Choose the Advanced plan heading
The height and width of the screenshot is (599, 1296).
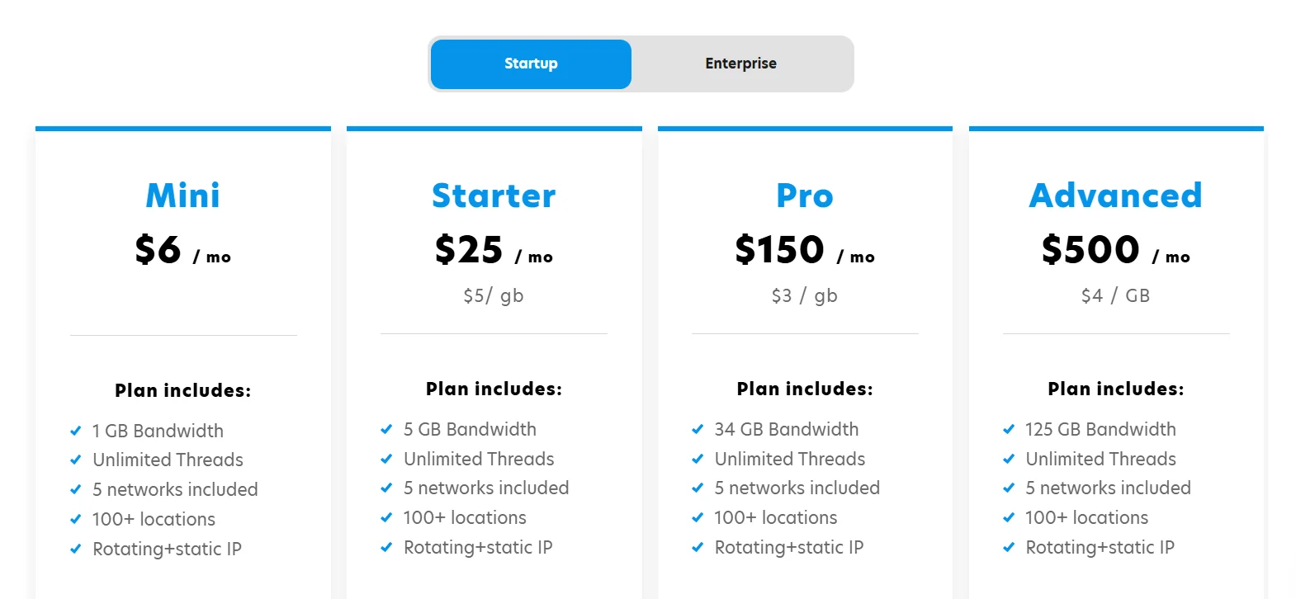tap(1115, 196)
